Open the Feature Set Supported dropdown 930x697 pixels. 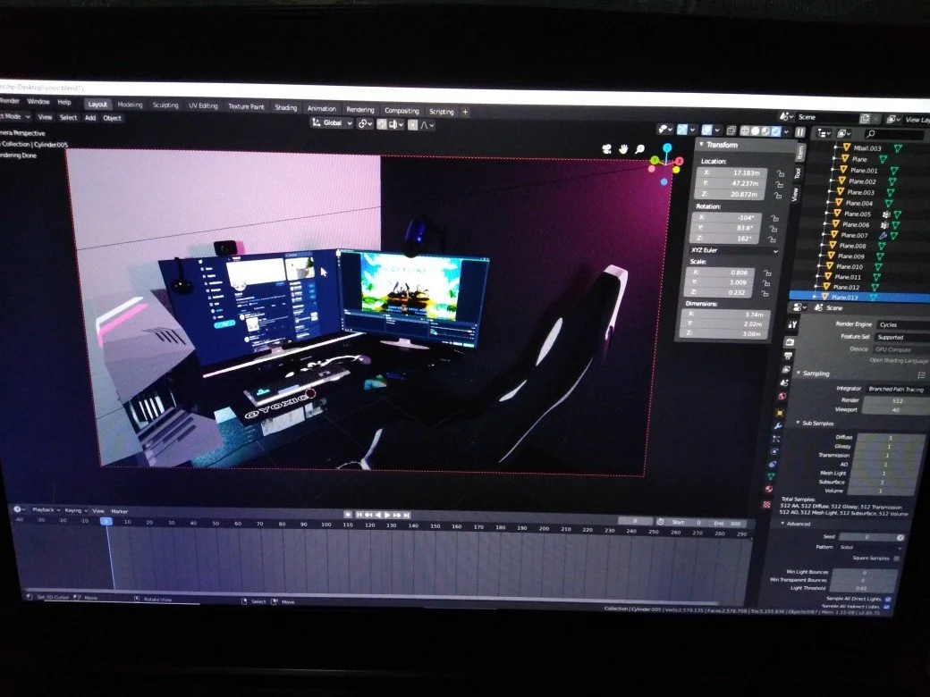tap(901, 337)
